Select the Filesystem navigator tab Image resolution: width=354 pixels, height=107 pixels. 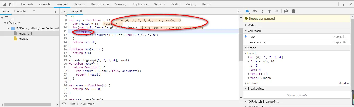coord(21,11)
